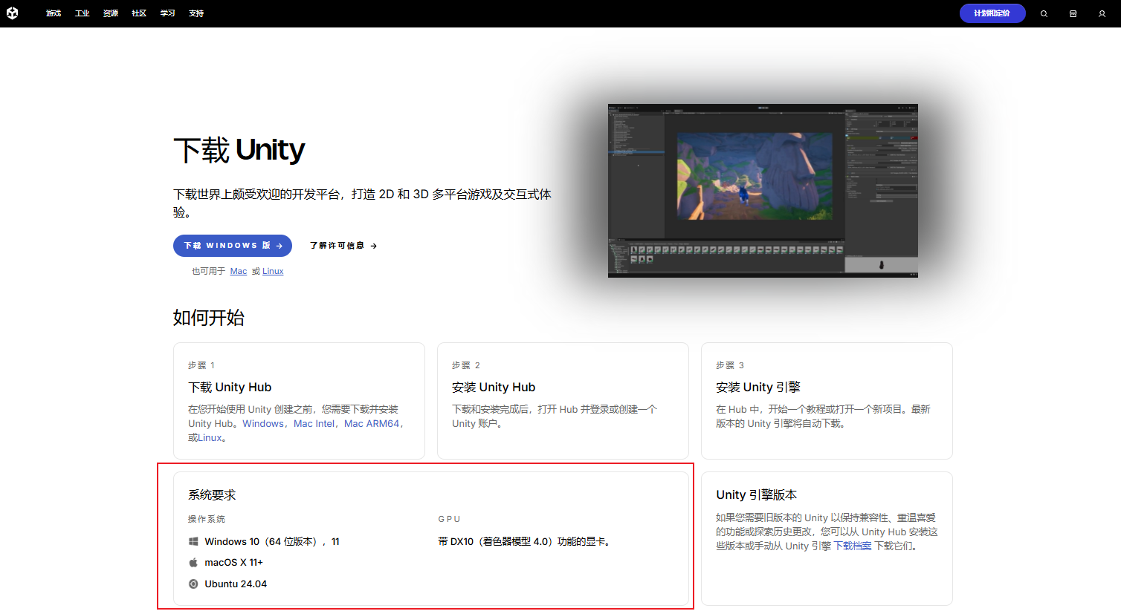Screen dimensions: 1121x614
Task: Click the 下载 WINDOWS 版 button
Action: click(232, 245)
